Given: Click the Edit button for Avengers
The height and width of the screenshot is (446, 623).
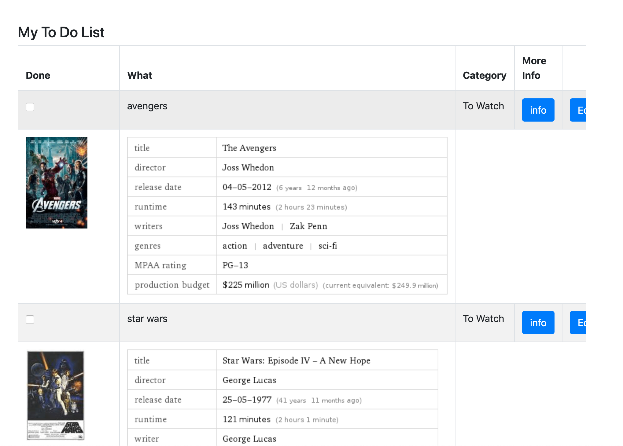Looking at the screenshot, I should coord(580,110).
